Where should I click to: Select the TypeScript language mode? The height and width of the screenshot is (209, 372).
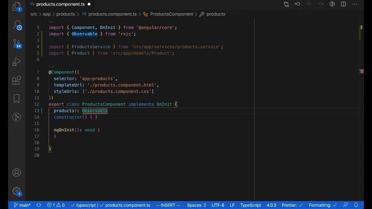click(251, 205)
